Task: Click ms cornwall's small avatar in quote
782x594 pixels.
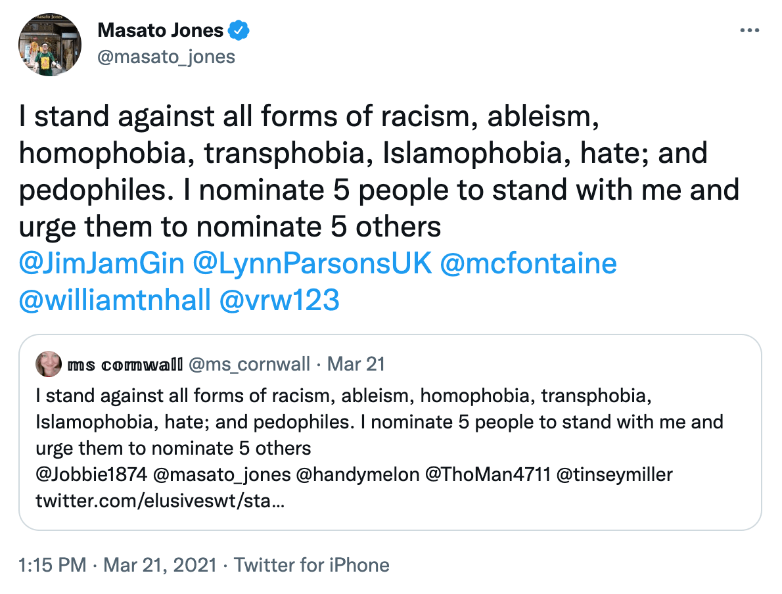Action: point(49,364)
